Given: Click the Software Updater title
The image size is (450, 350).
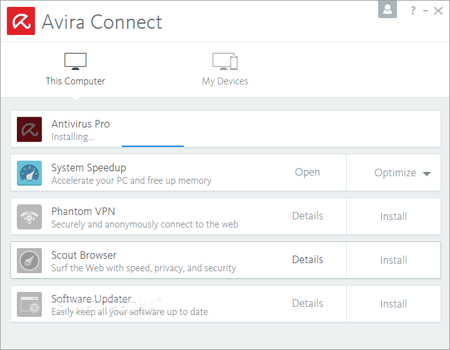Looking at the screenshot, I should point(91,299).
